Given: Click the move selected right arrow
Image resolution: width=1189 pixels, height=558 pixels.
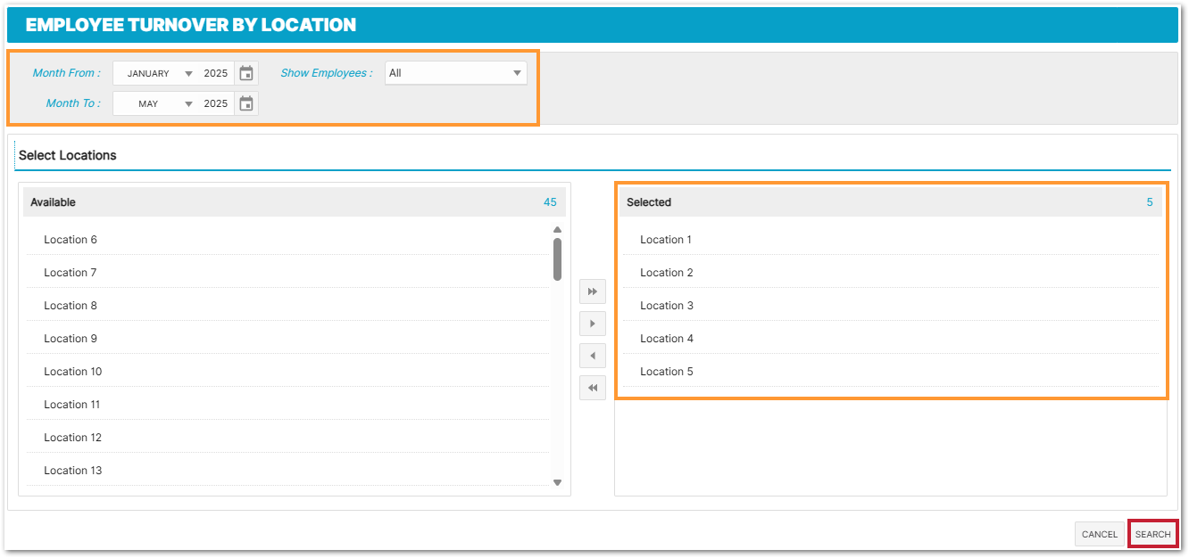Looking at the screenshot, I should pyautogui.click(x=592, y=324).
